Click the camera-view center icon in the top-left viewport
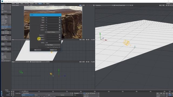 pyautogui.click(x=80, y=5)
